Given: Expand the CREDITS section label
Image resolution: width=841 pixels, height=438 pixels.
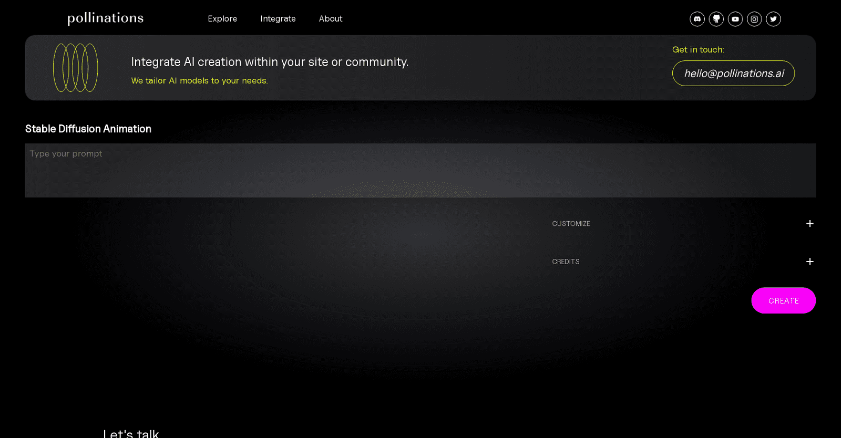Looking at the screenshot, I should point(566,262).
